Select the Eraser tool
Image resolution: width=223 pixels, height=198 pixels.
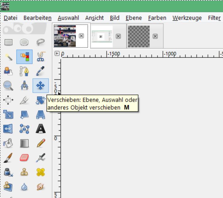pos(24,157)
